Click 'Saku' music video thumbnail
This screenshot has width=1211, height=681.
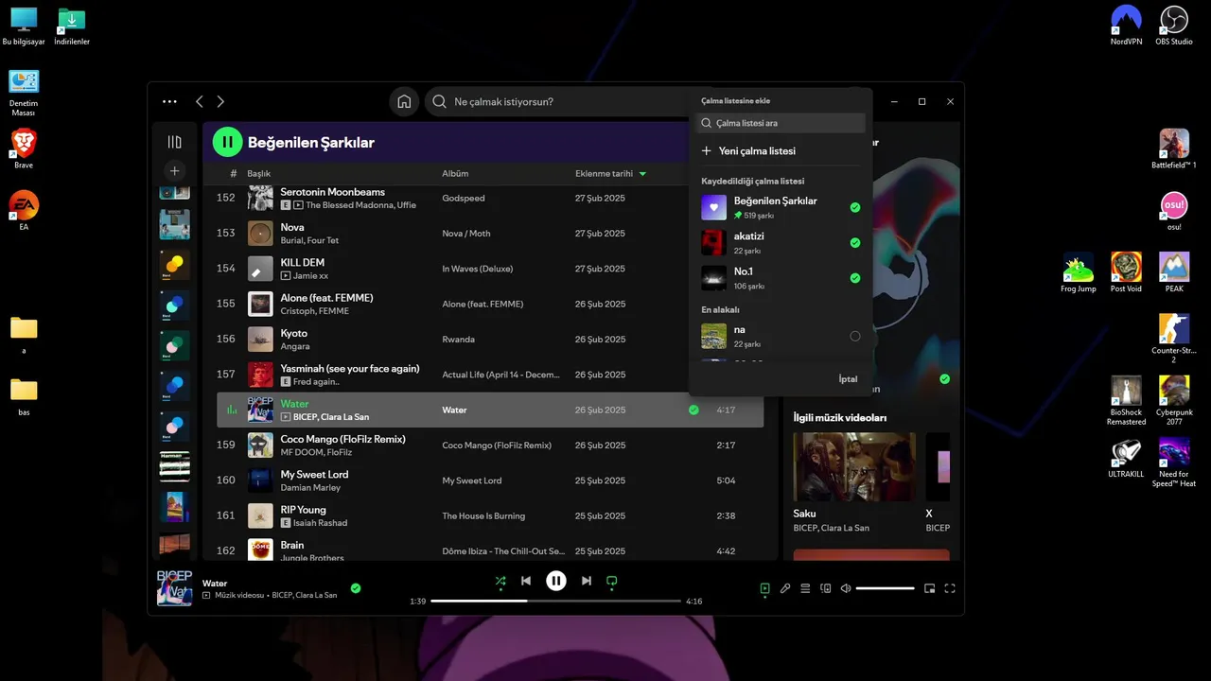point(854,466)
